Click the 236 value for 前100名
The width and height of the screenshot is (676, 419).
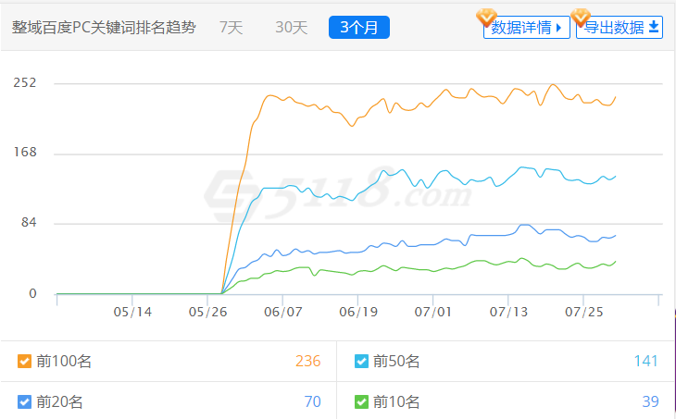pyautogui.click(x=307, y=362)
